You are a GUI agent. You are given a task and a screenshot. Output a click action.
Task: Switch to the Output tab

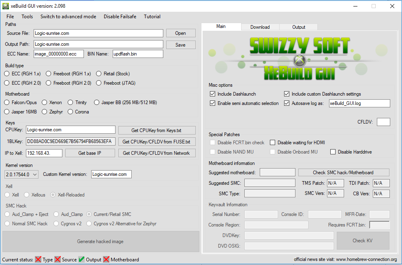(299, 27)
